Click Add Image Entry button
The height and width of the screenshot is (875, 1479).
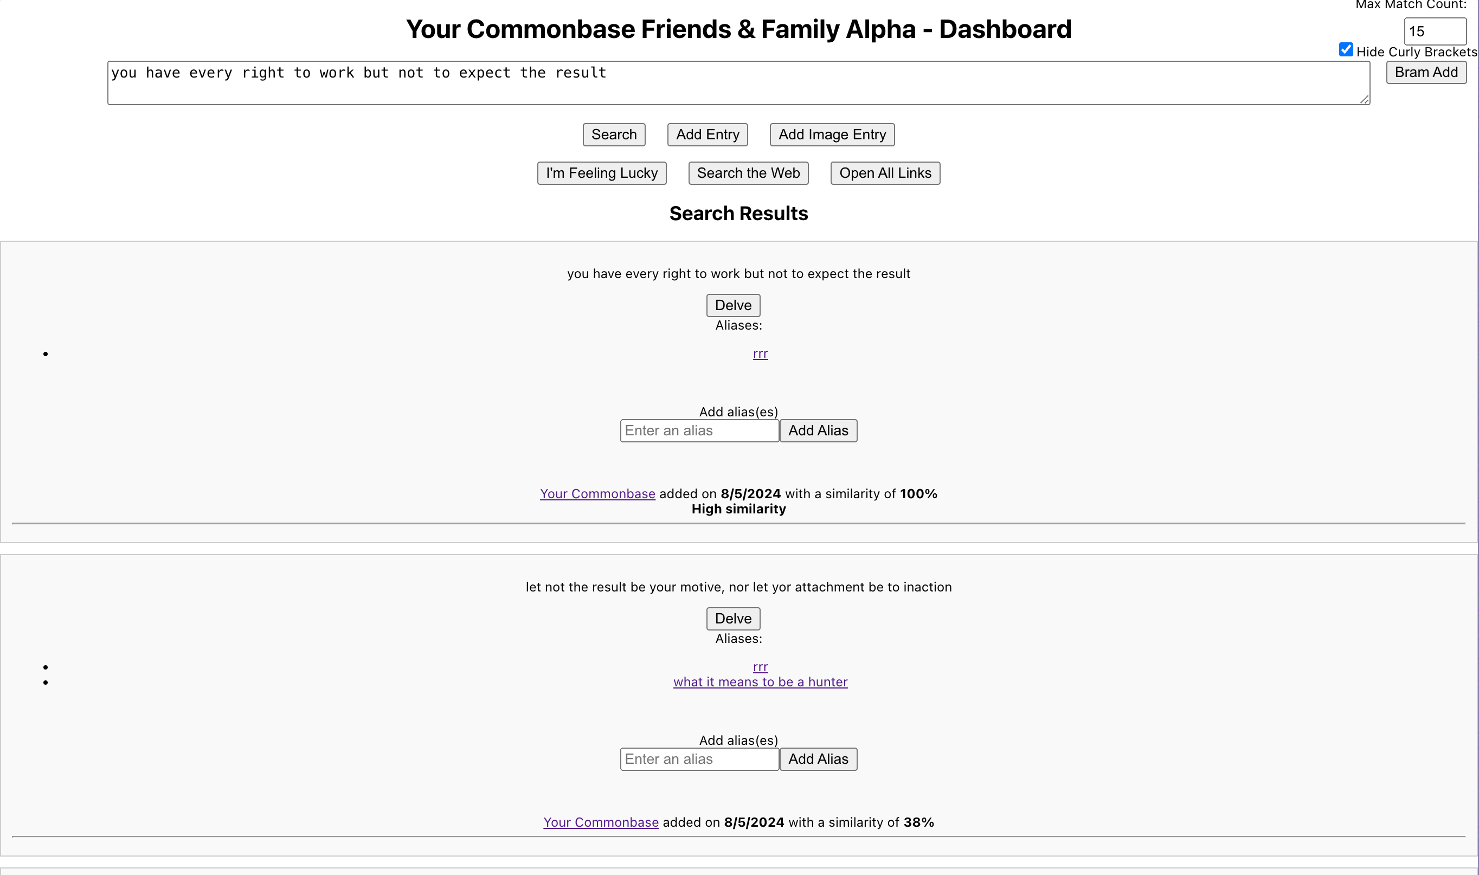pos(832,134)
